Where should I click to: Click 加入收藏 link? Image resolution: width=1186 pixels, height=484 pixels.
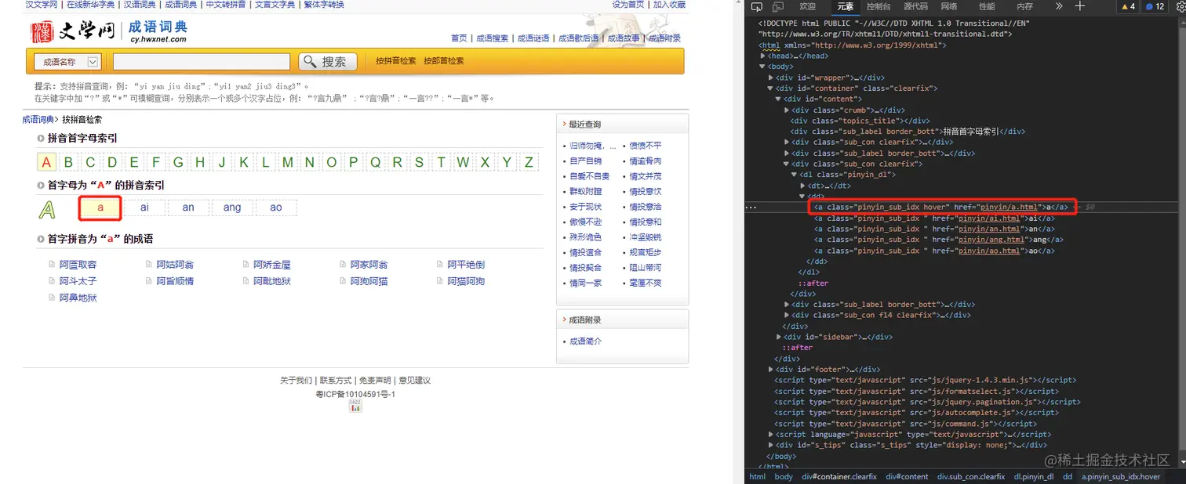(669, 5)
